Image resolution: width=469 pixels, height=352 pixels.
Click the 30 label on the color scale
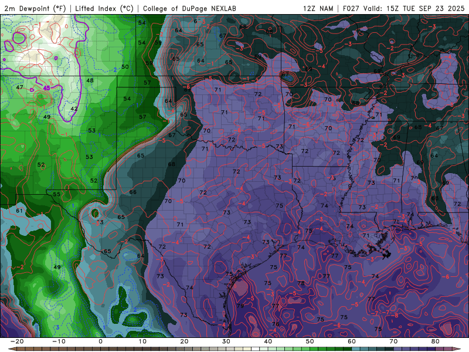[x=226, y=341]
